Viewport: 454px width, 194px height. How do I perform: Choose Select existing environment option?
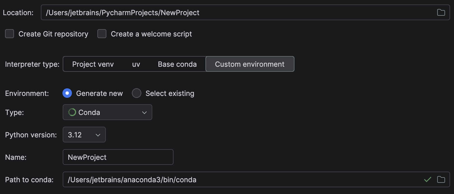tap(137, 93)
